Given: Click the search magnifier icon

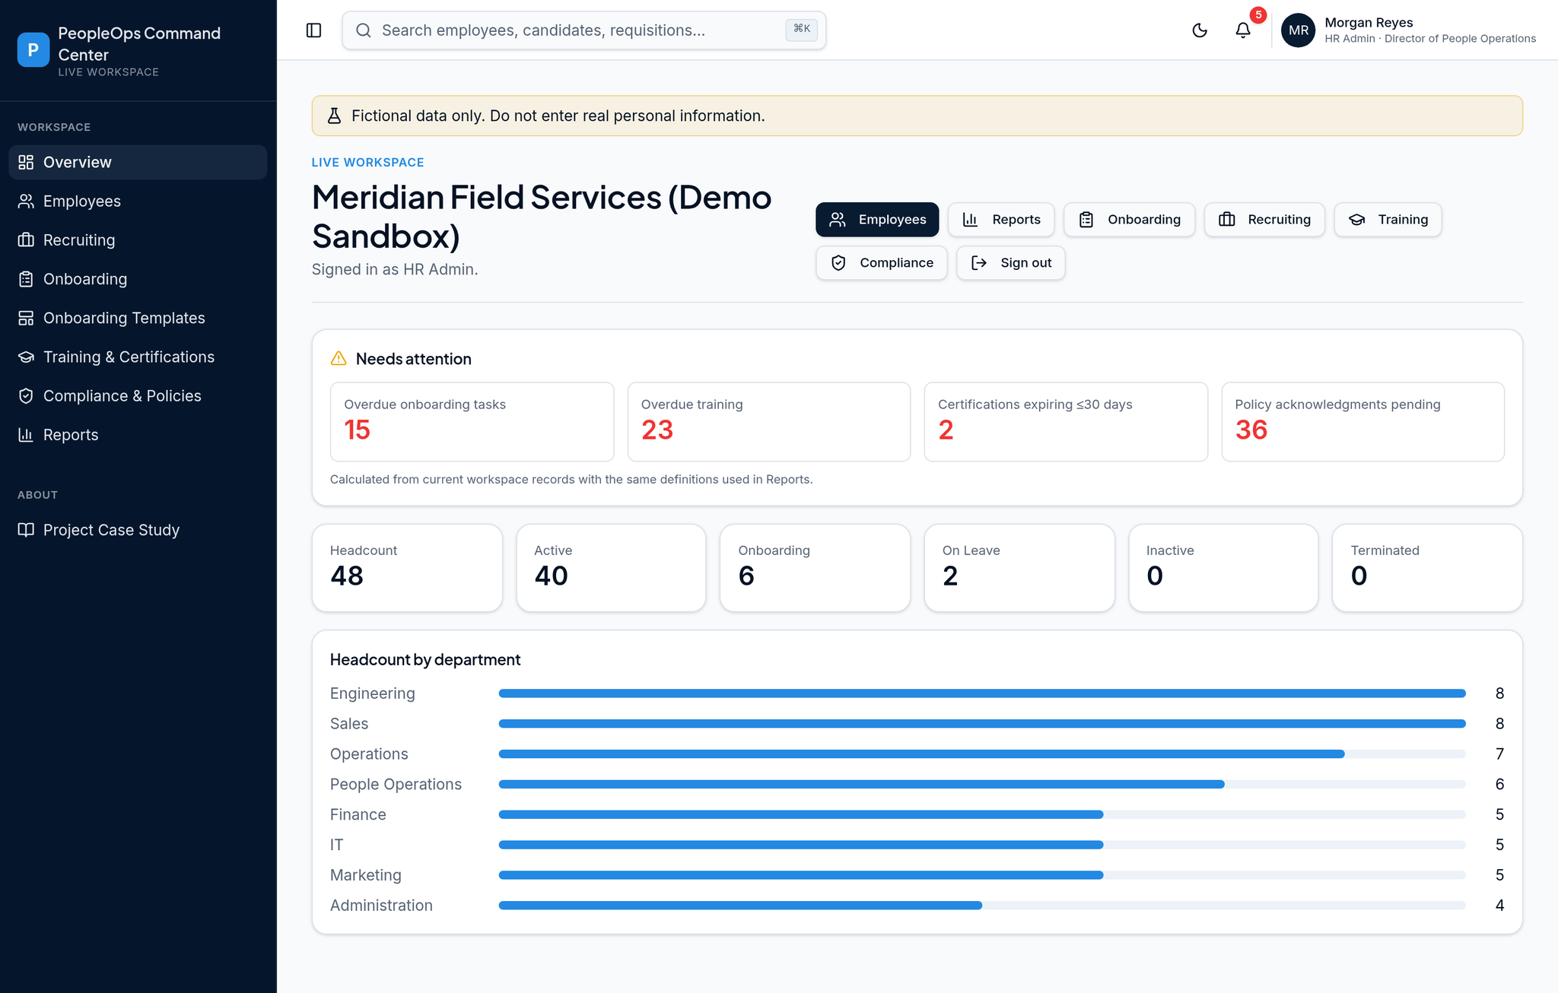Looking at the screenshot, I should pyautogui.click(x=364, y=30).
